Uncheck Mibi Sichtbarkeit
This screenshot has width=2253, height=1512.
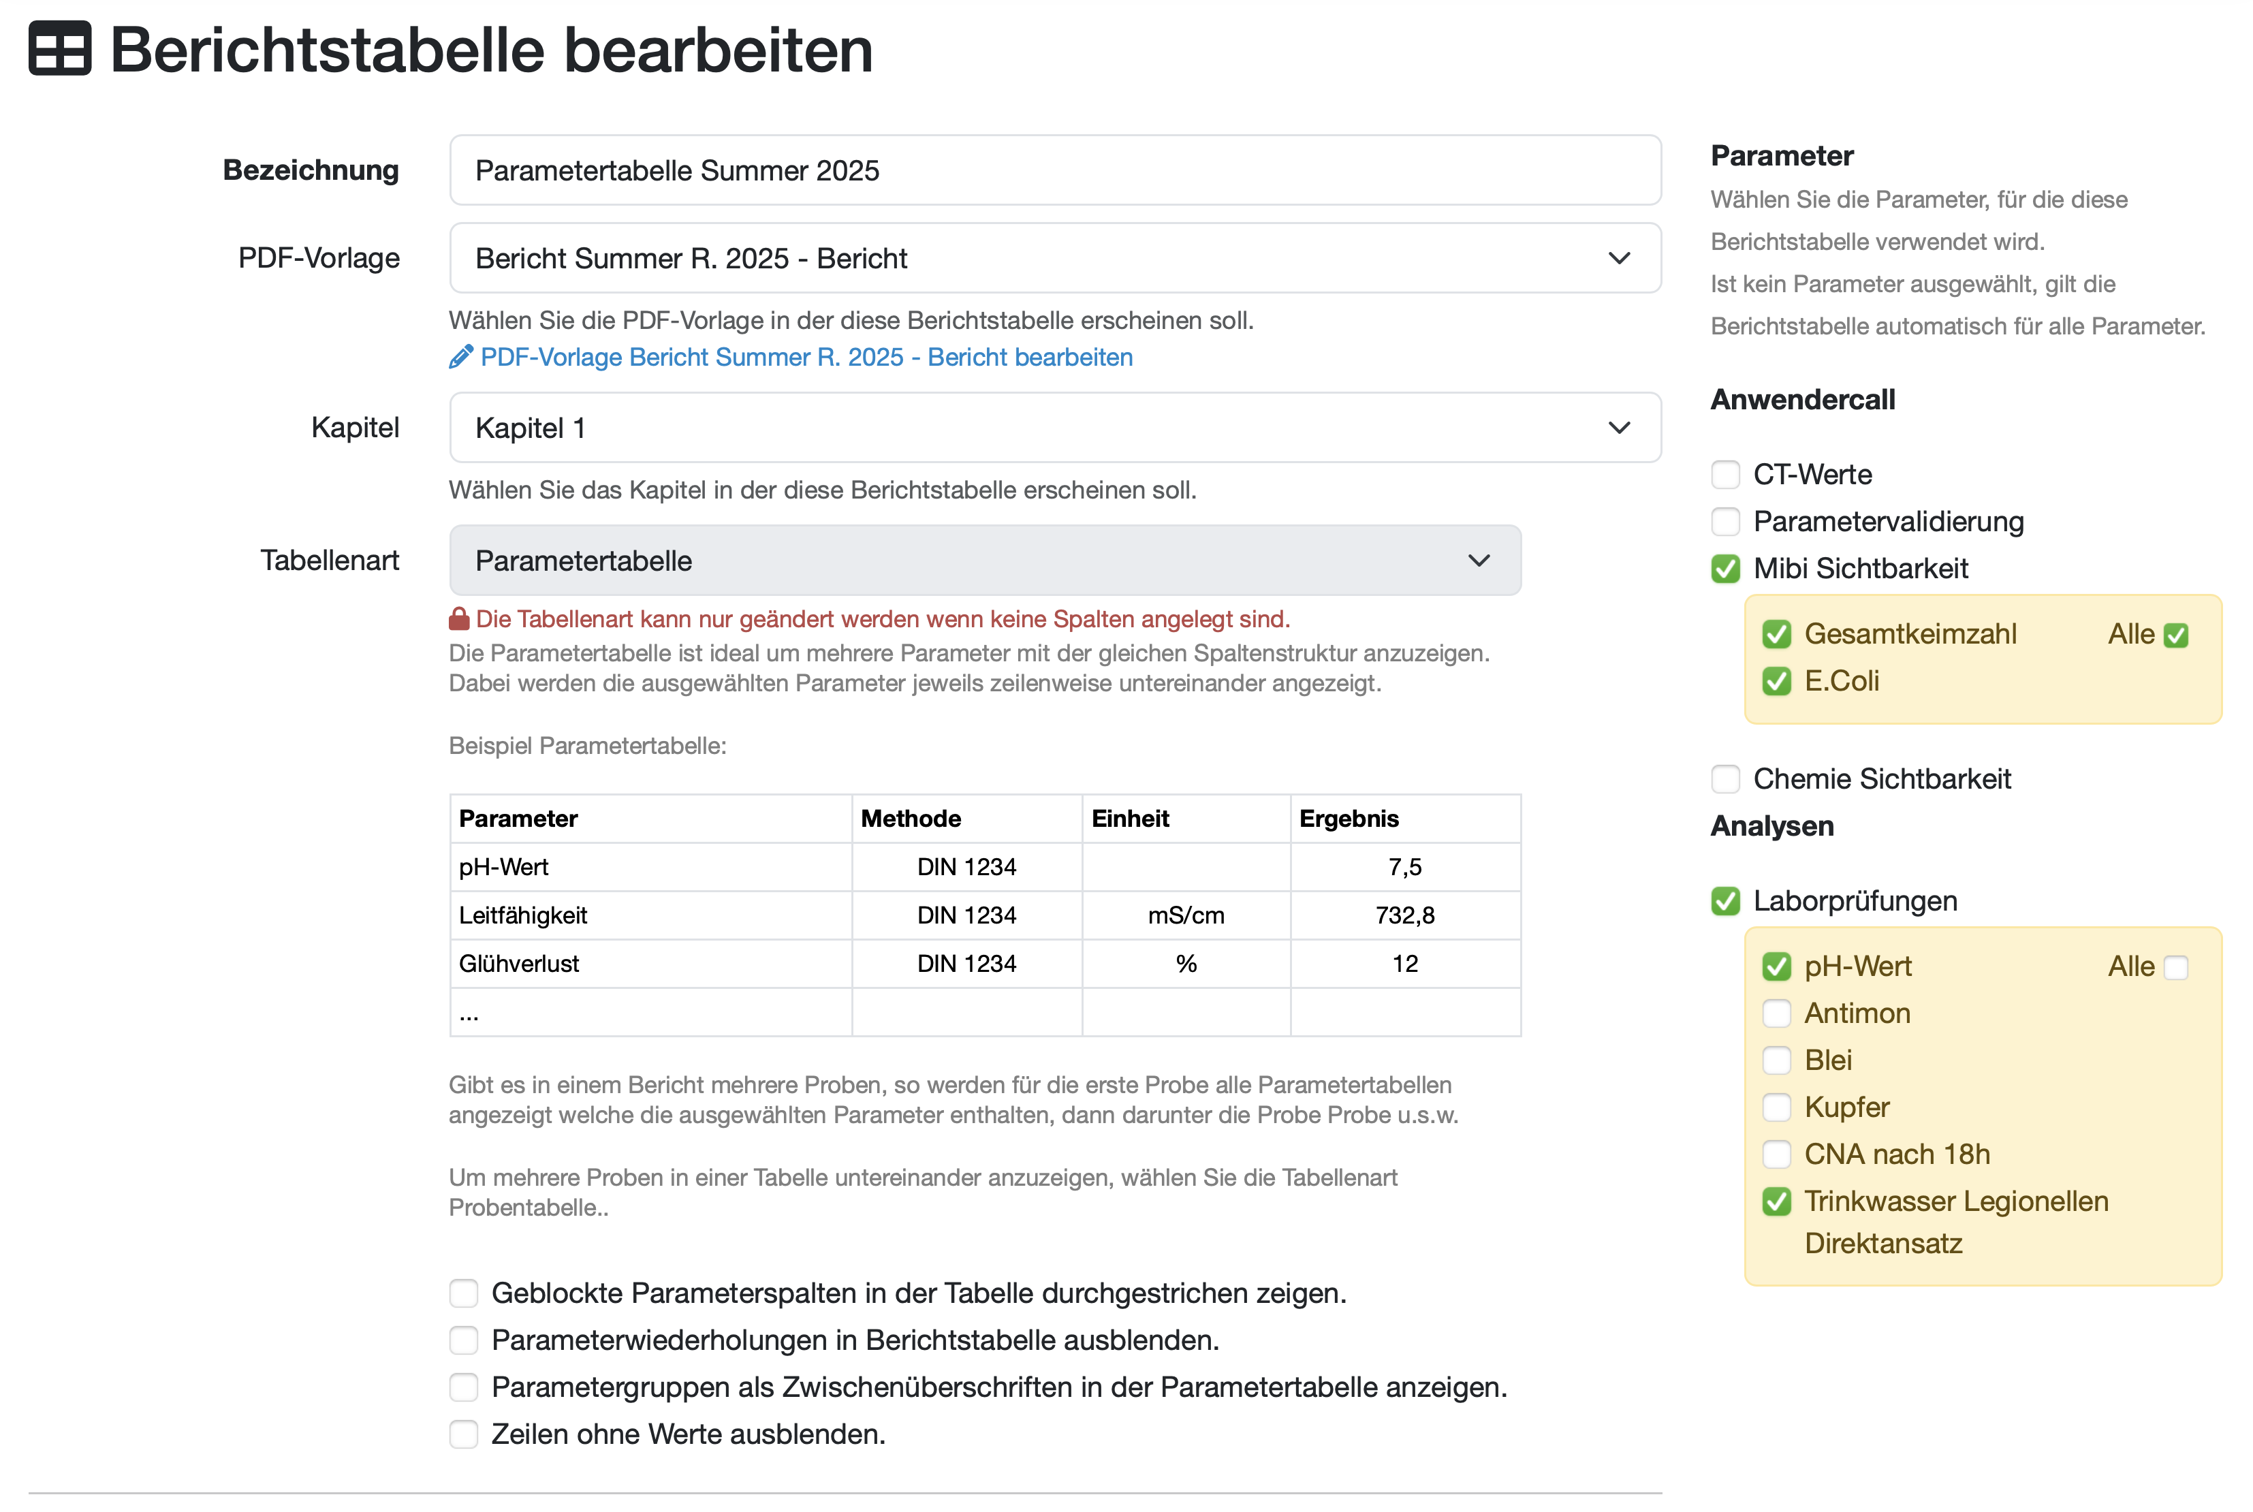[x=1724, y=569]
